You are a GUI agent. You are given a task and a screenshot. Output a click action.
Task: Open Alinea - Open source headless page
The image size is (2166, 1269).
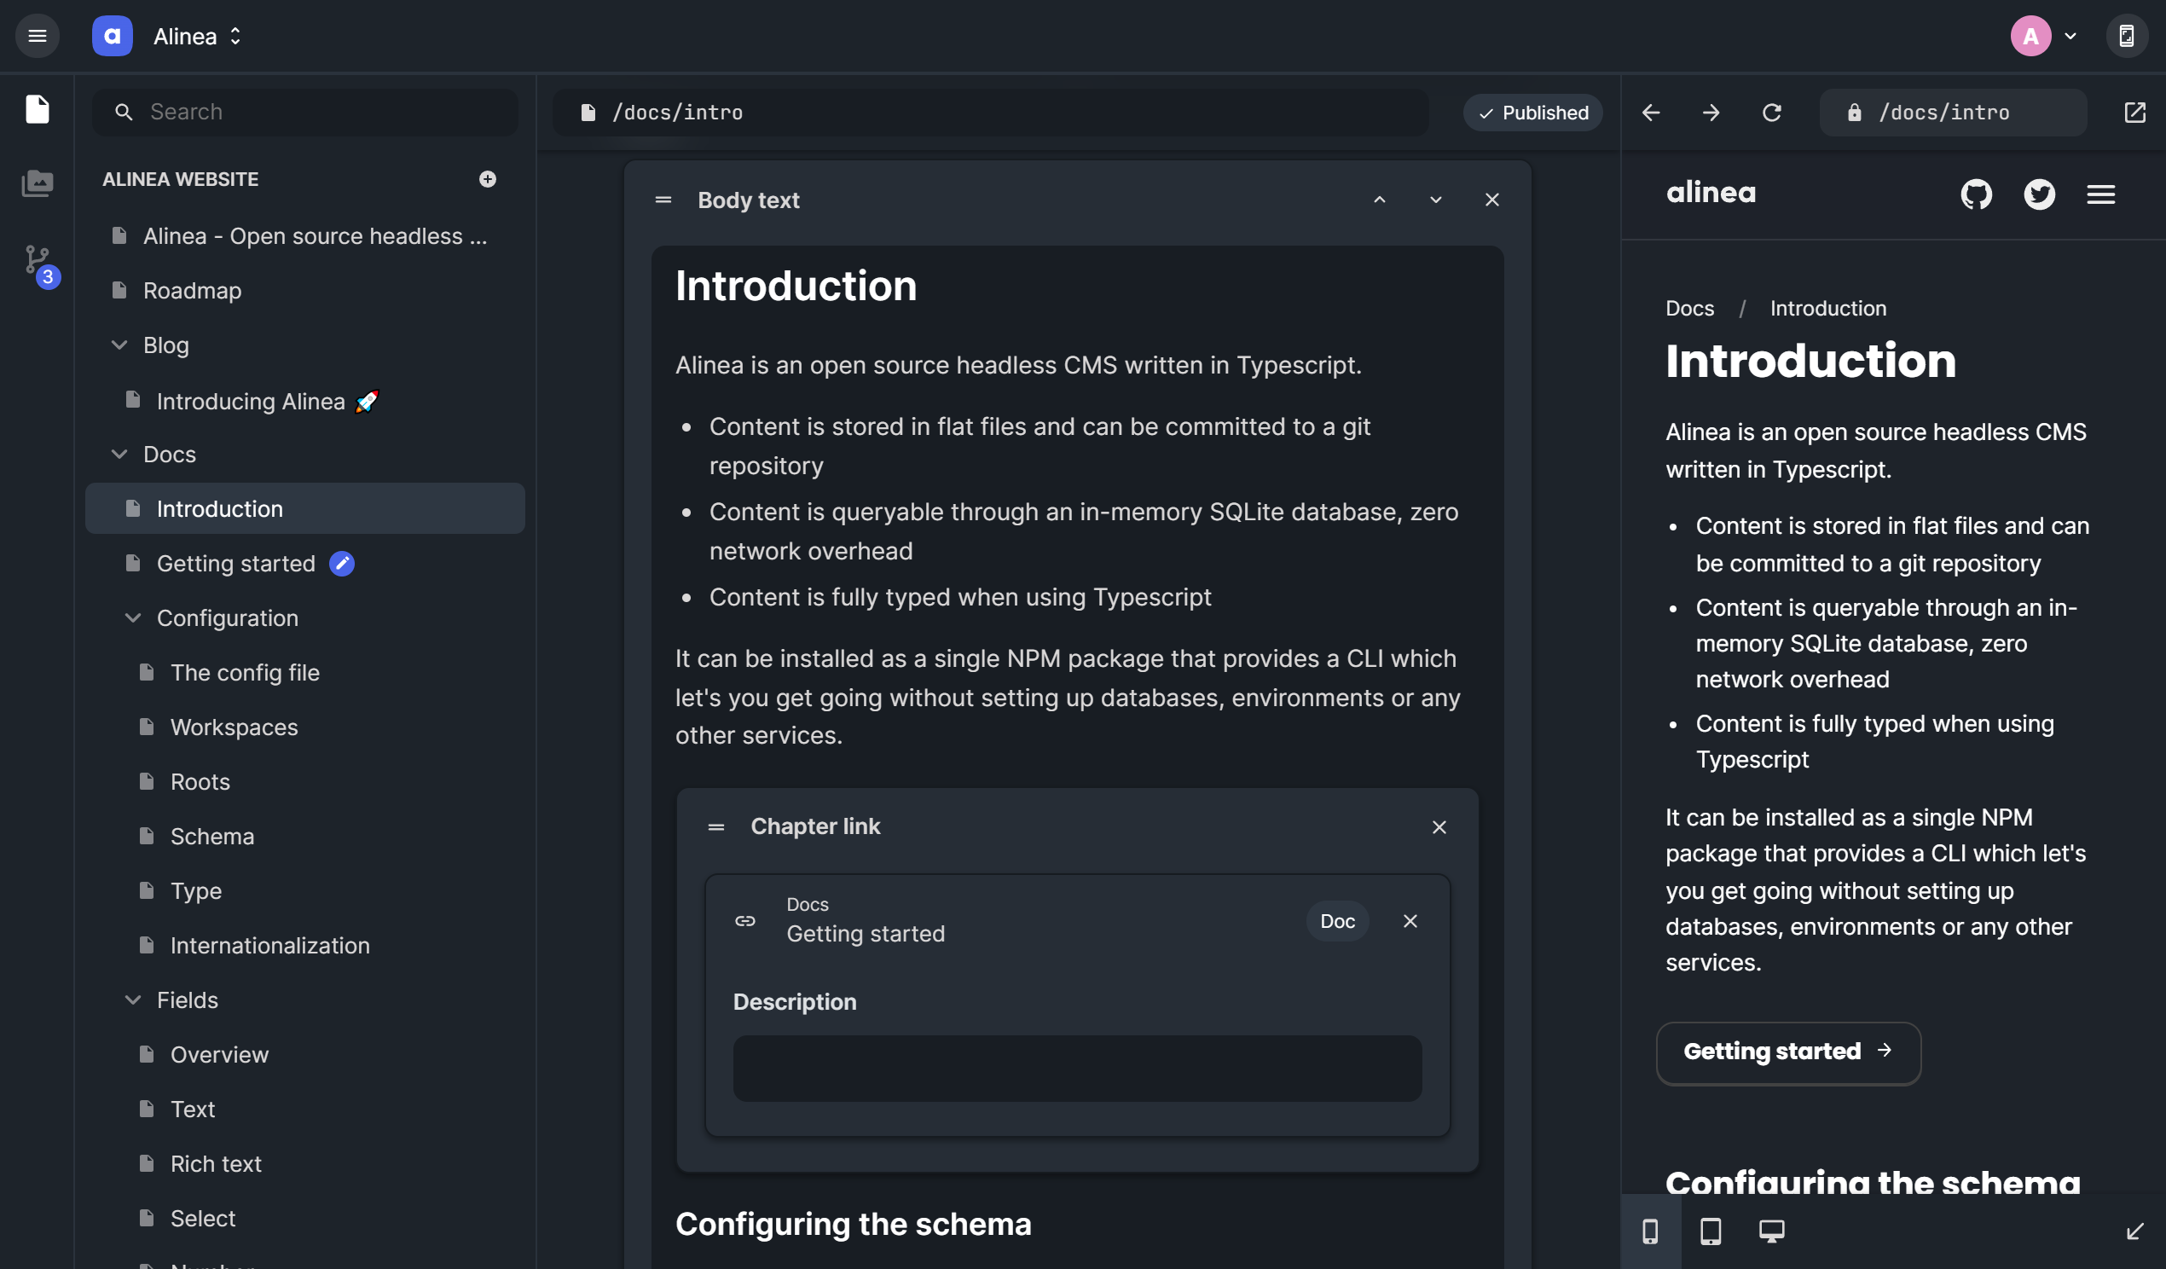(x=305, y=235)
